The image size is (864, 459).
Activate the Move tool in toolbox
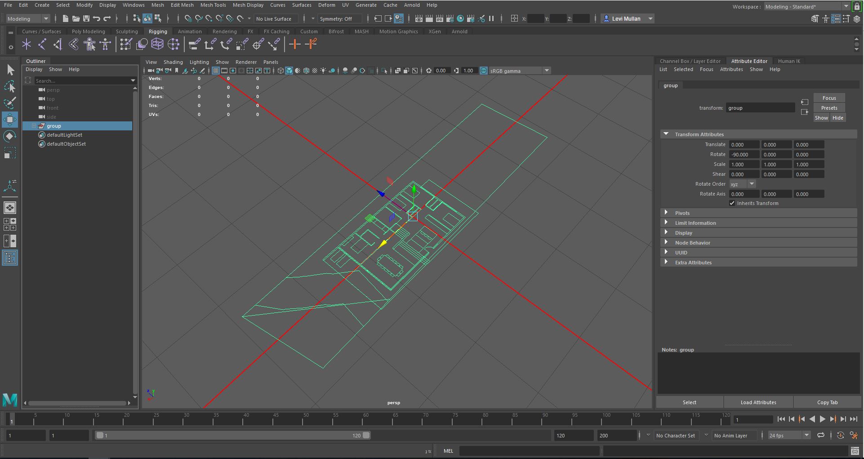point(10,120)
